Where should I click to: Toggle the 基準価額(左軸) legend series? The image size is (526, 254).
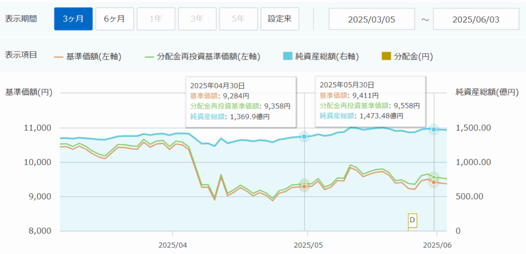(x=88, y=56)
